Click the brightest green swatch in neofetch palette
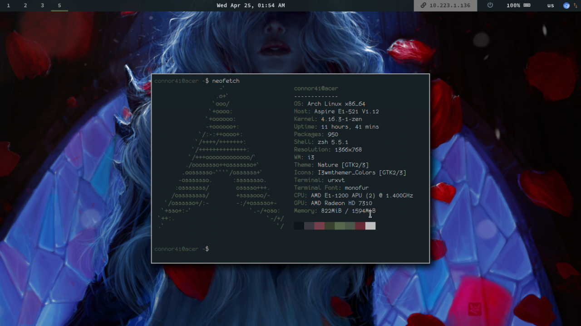Viewport: 581px width, 326px height. [x=340, y=226]
